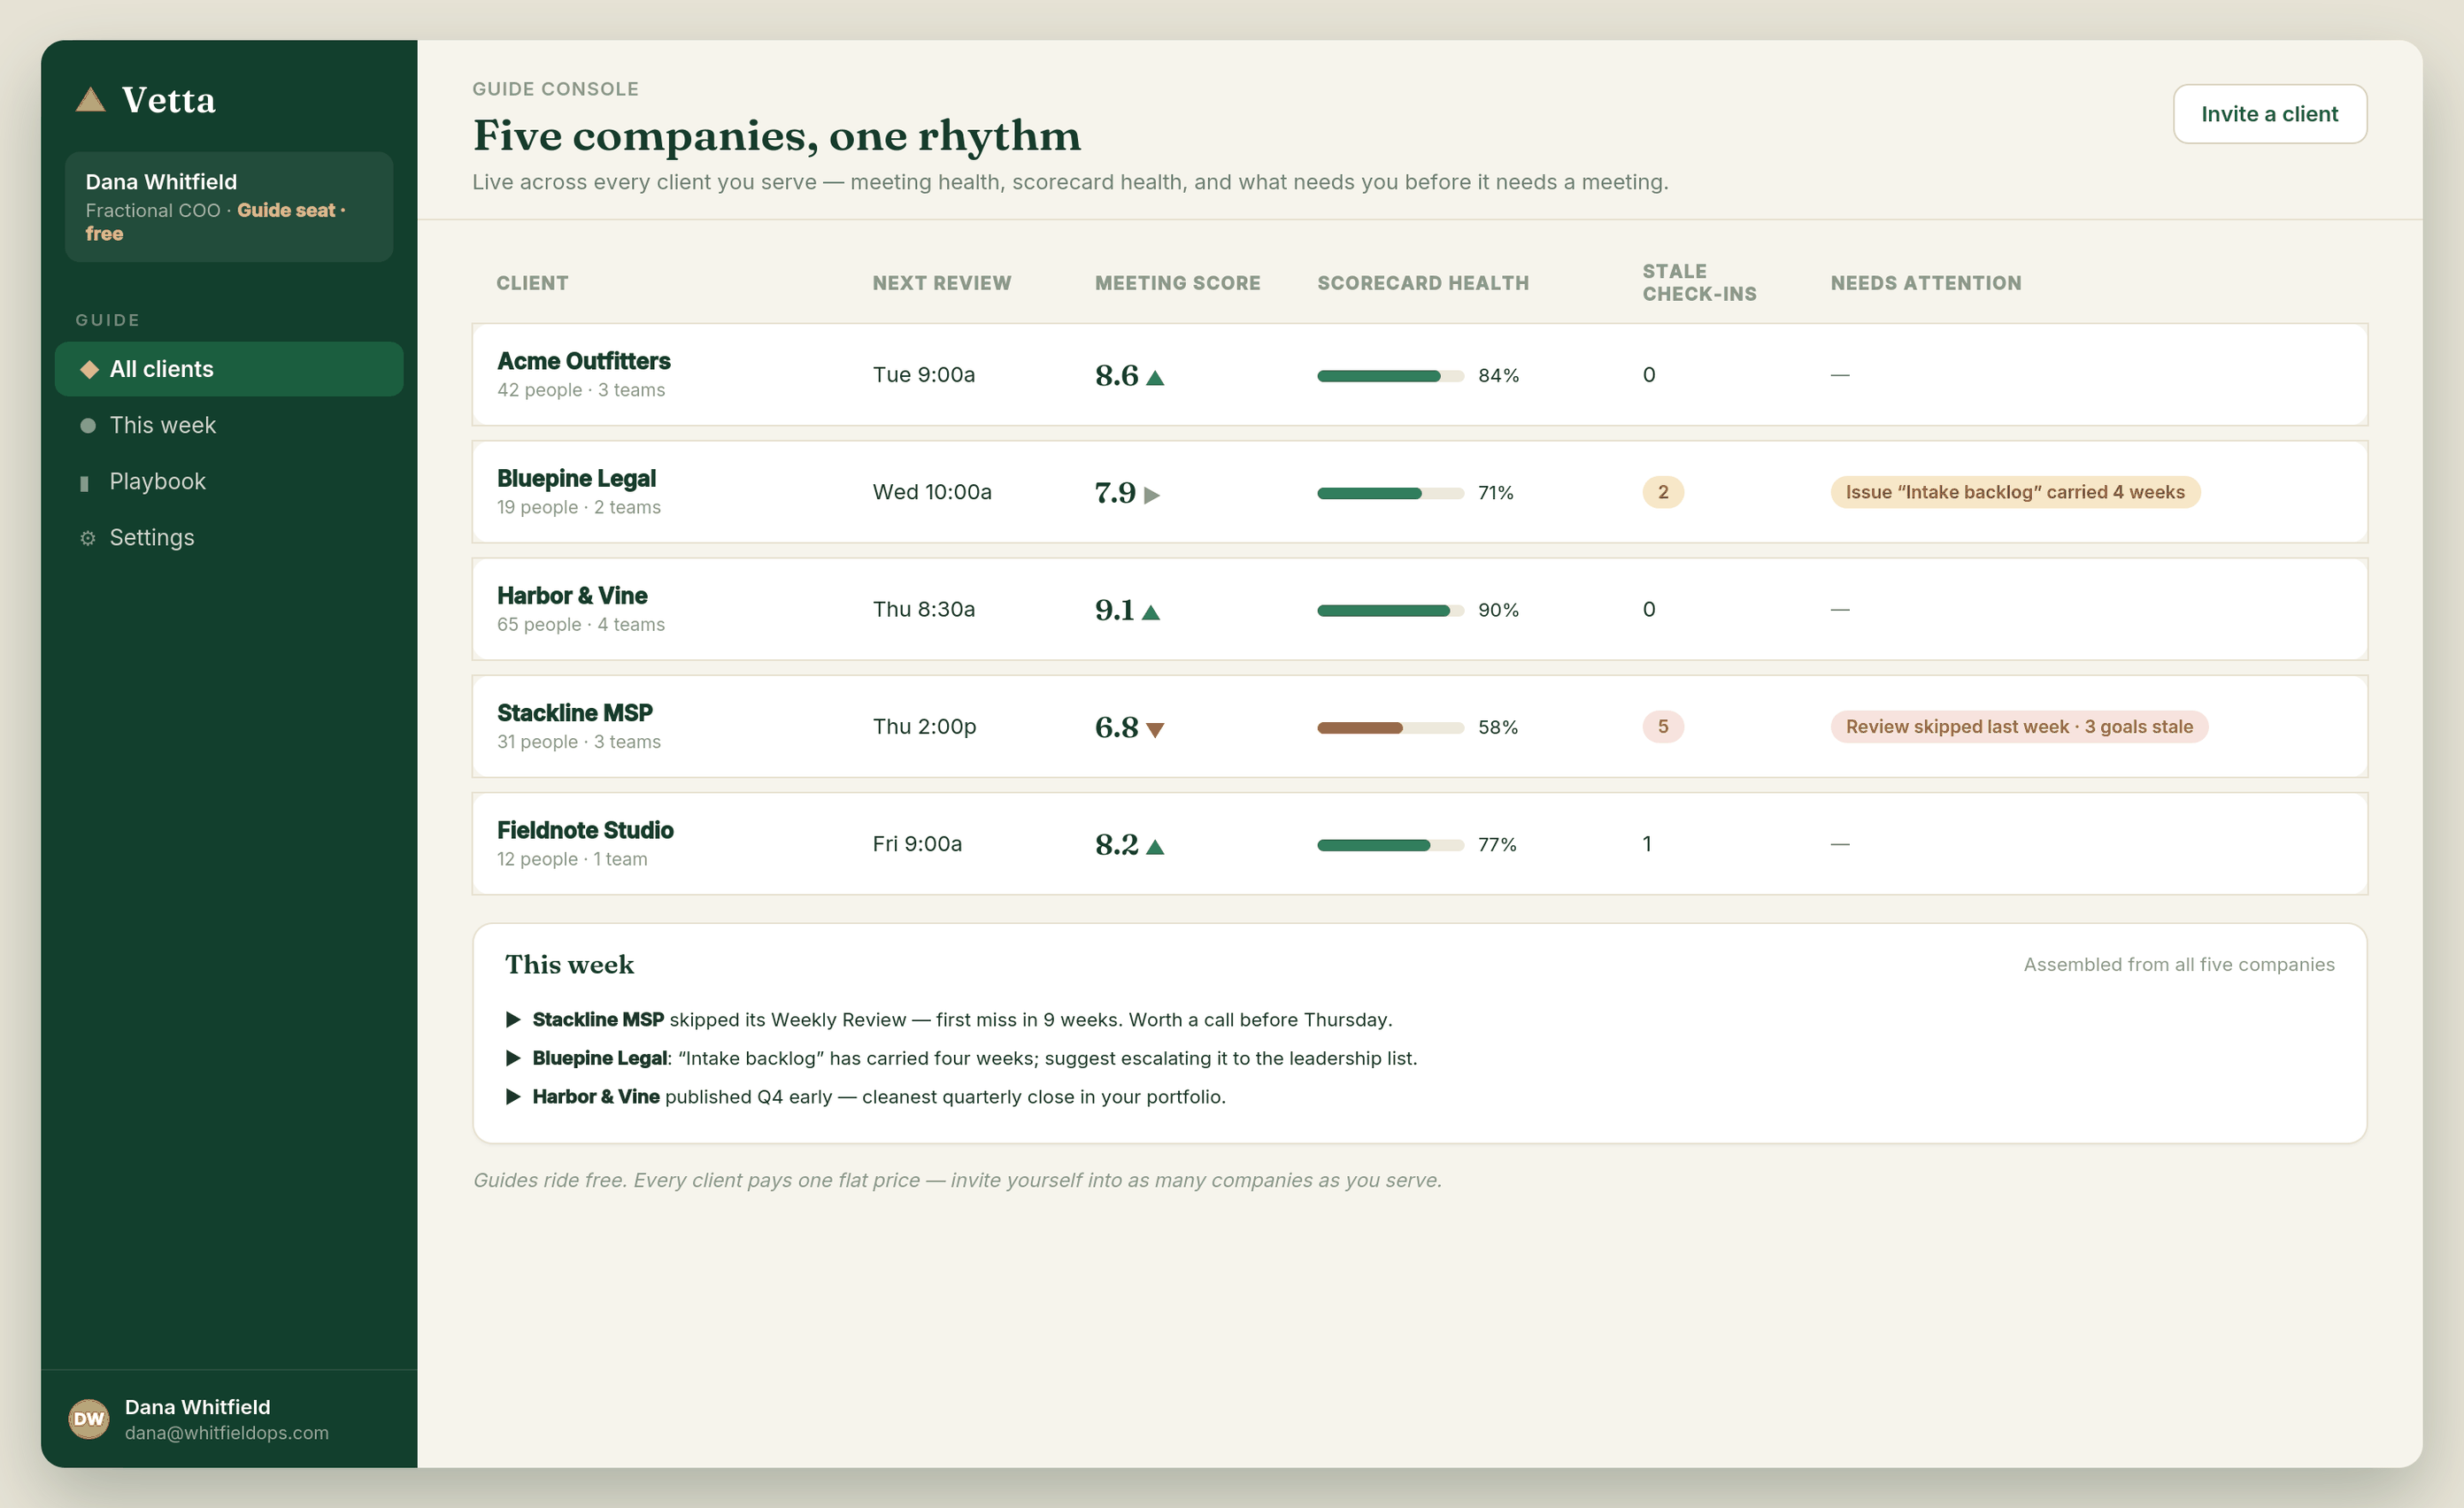This screenshot has height=1508, width=2464.
Task: Click the Playbook book icon
Action: point(84,483)
